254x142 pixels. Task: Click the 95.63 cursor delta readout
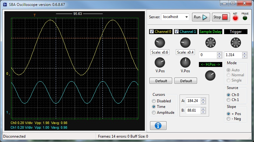(x=78, y=14)
